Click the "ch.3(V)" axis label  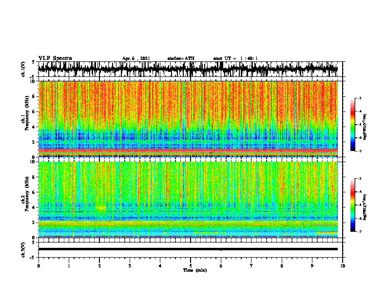23,250
